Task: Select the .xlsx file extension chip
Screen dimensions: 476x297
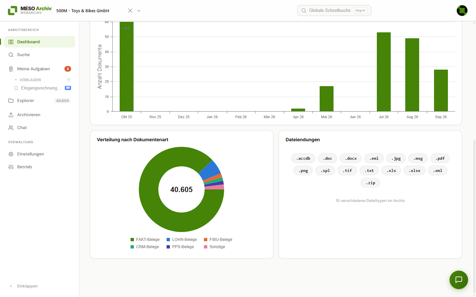Action: [415, 171]
